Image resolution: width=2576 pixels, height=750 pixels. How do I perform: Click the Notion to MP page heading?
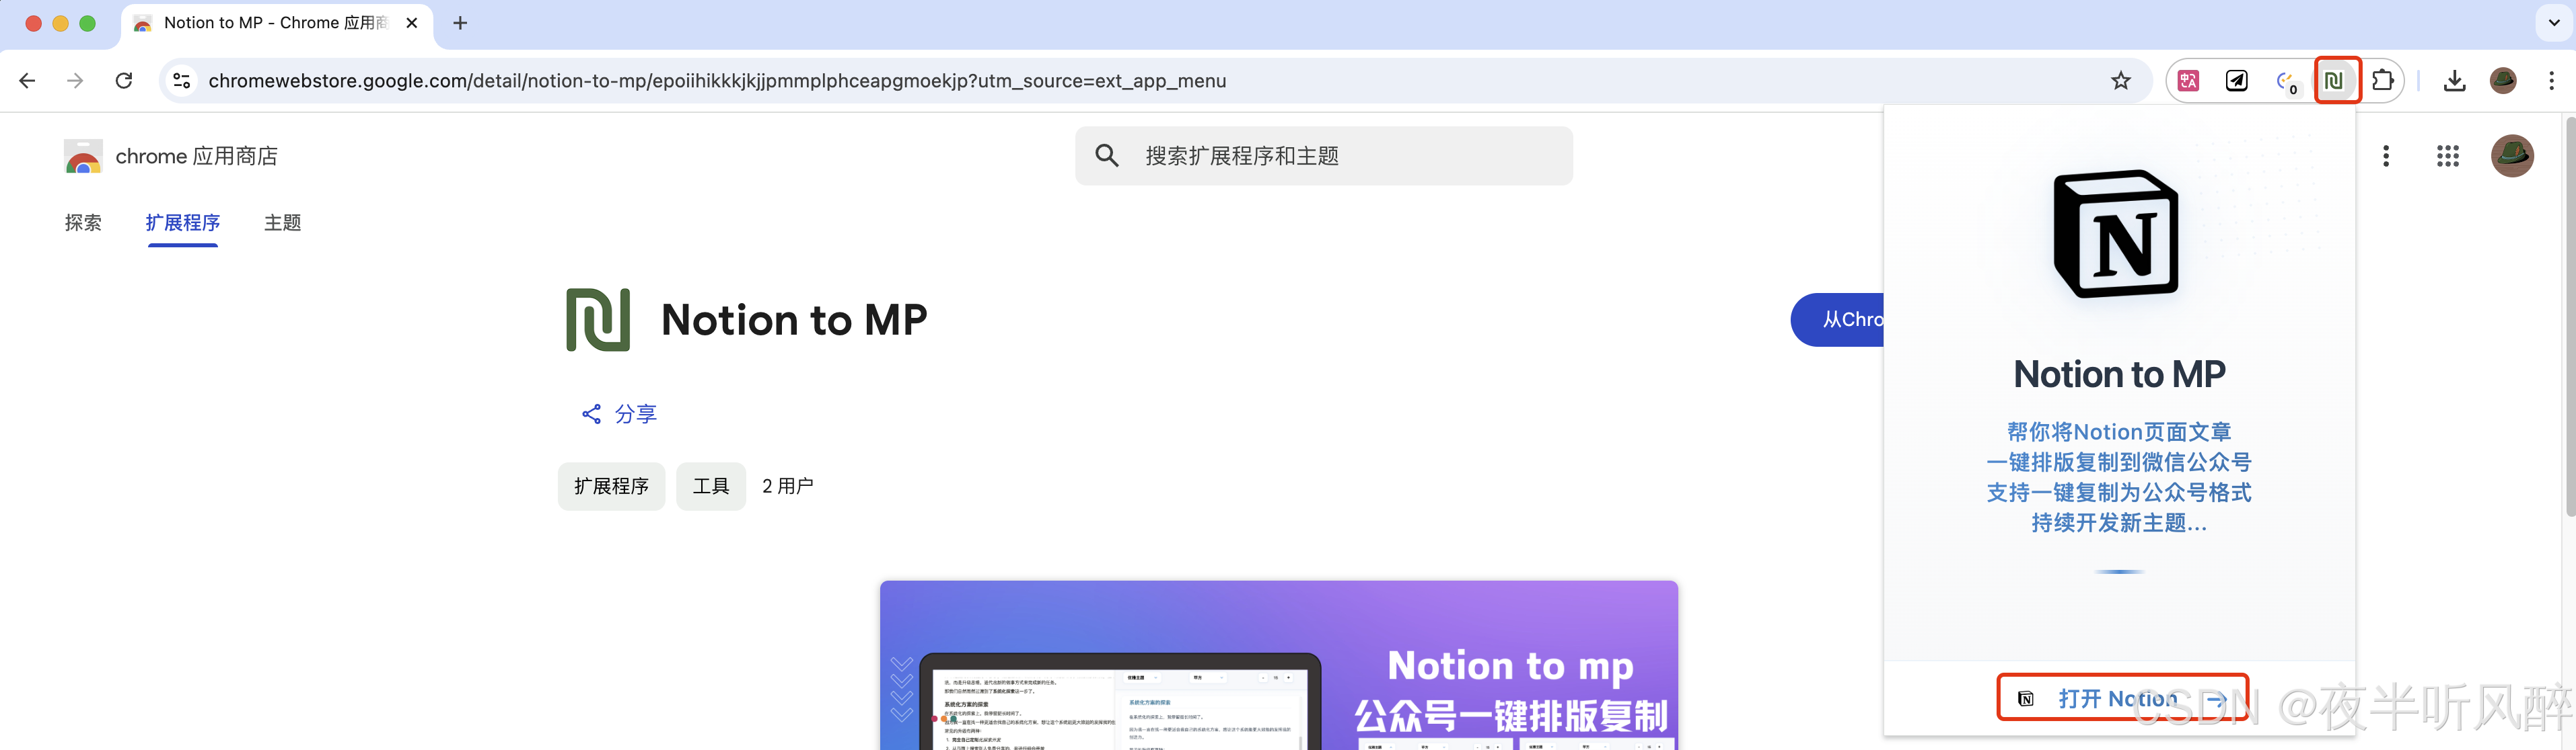(795, 320)
